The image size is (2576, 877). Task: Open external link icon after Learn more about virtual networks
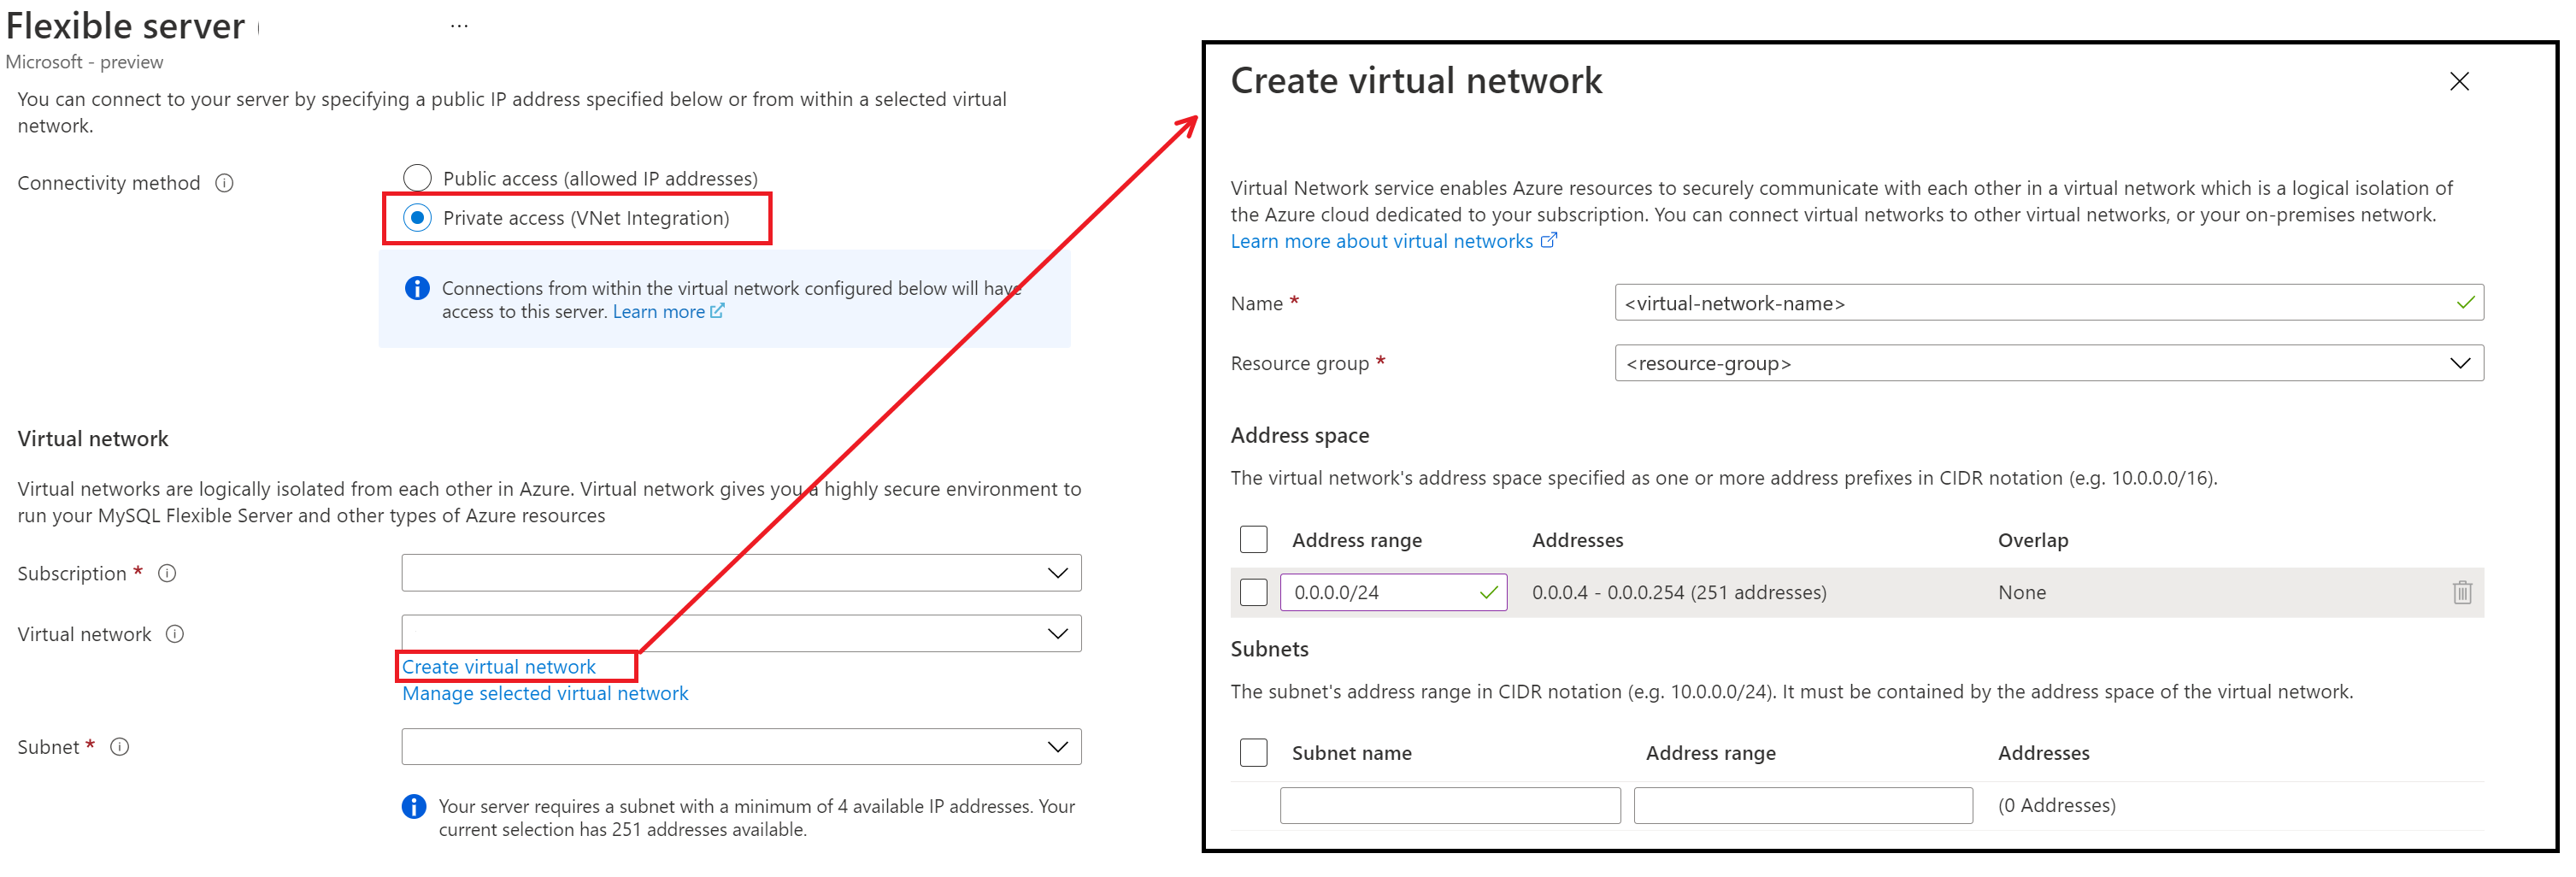coord(1548,241)
